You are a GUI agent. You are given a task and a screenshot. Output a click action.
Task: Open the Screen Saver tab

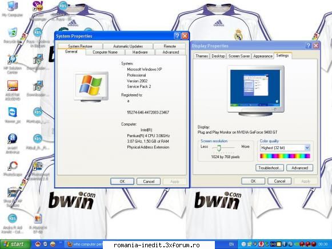pos(239,56)
